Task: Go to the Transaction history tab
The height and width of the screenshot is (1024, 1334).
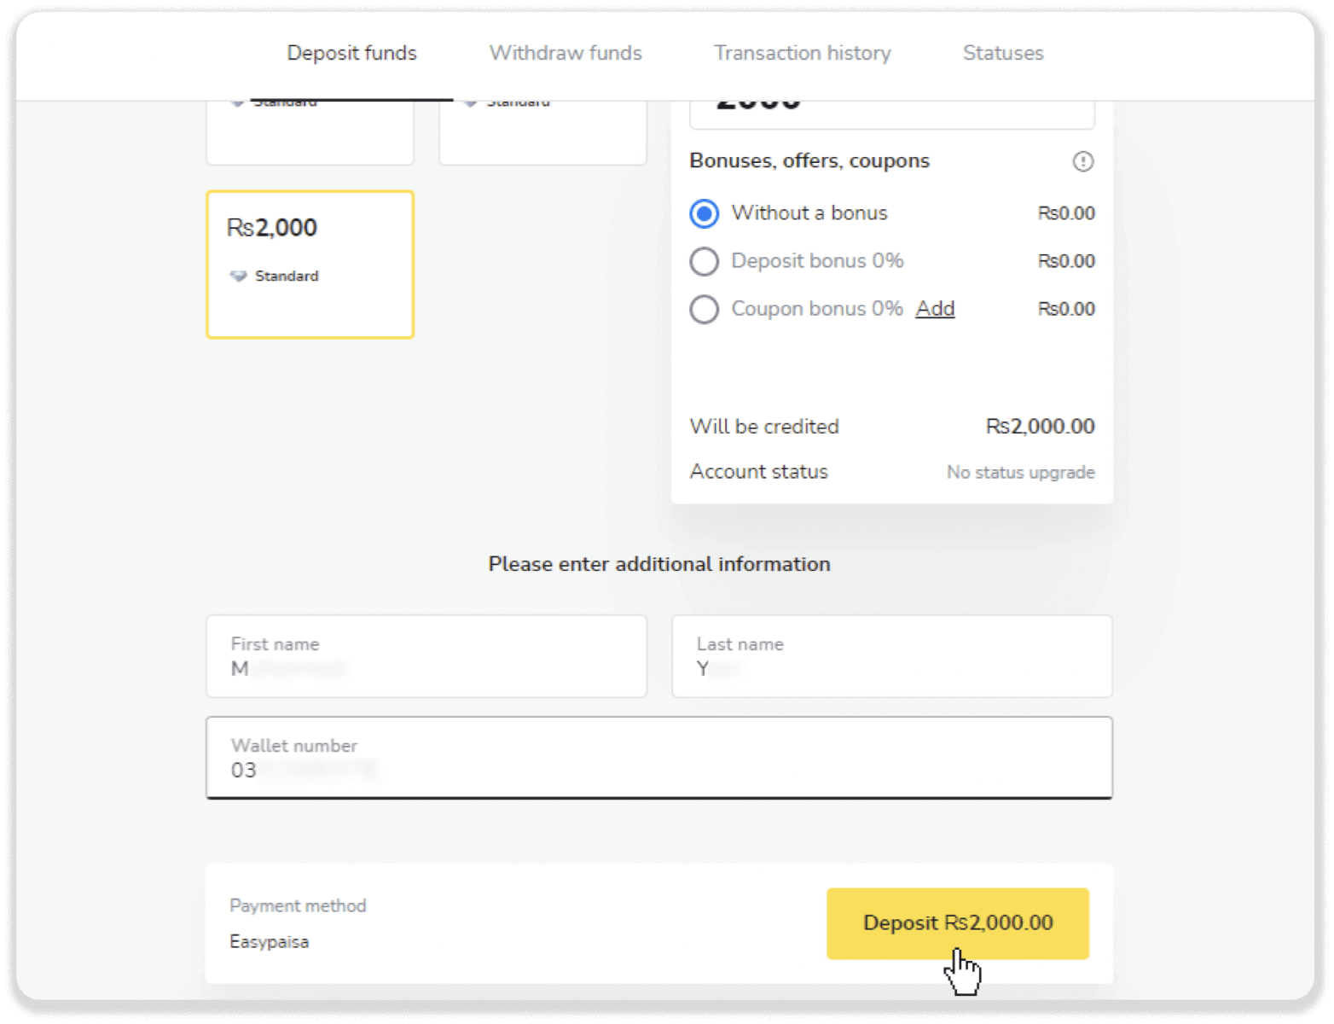Action: click(802, 53)
